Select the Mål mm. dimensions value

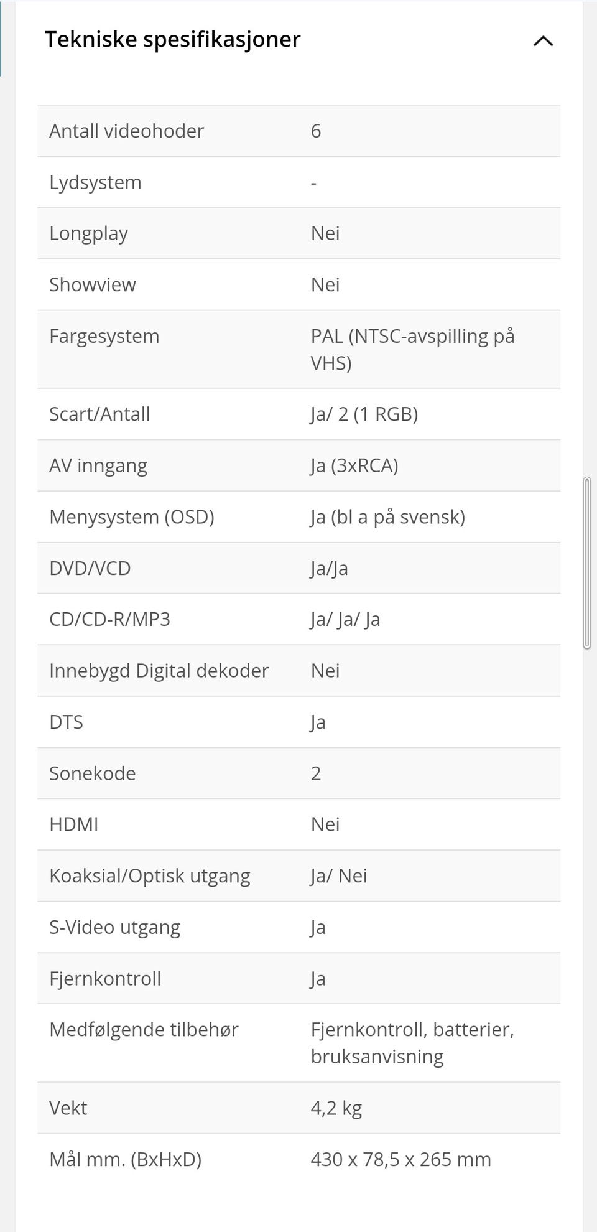coord(400,1159)
